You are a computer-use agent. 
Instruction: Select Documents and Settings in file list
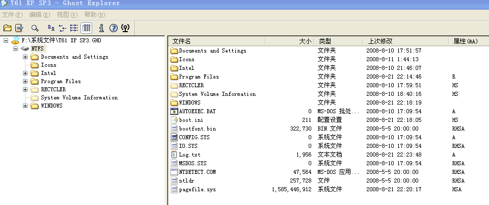click(212, 50)
